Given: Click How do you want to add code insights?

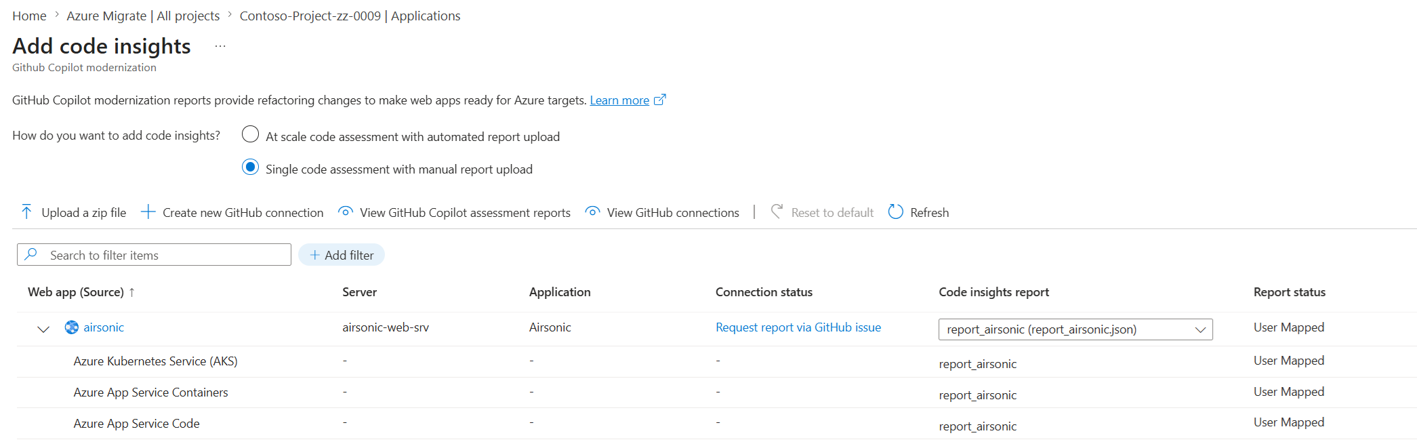Looking at the screenshot, I should pyautogui.click(x=116, y=136).
